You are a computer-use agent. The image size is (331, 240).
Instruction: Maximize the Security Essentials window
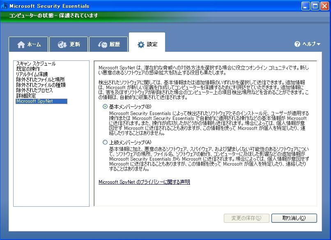click(315, 6)
